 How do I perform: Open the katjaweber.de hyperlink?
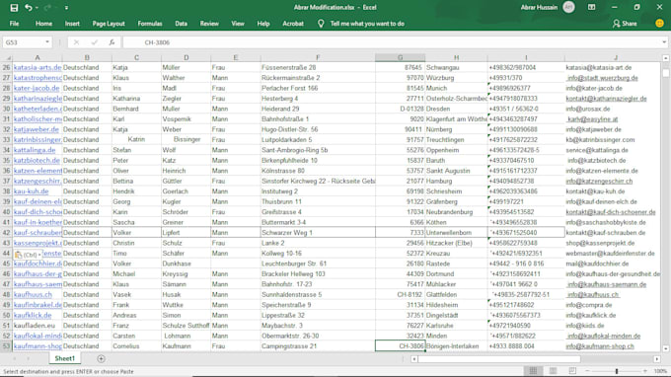point(36,129)
